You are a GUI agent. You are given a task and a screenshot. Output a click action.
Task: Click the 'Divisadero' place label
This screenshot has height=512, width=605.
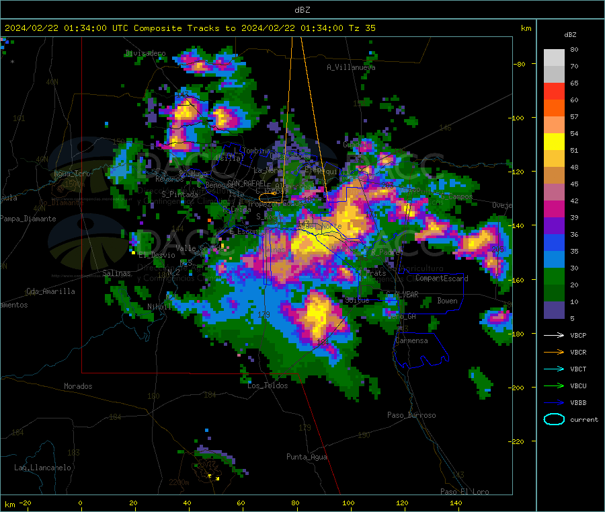coord(145,53)
